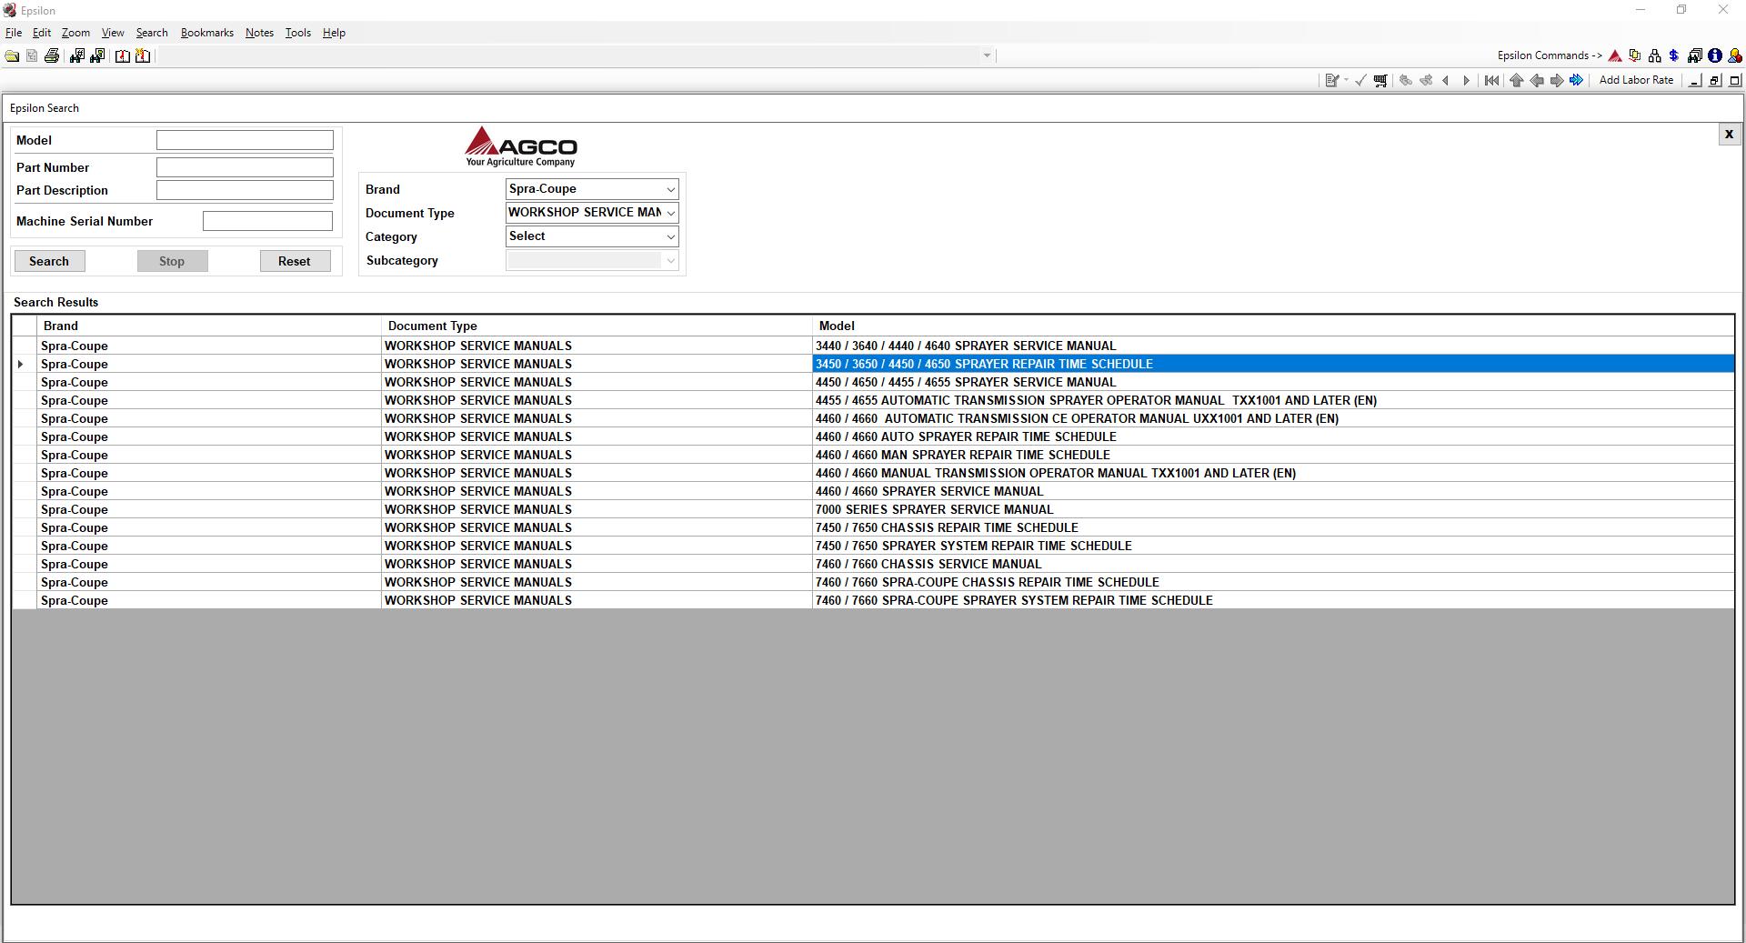Click the binoculars with document icon
The width and height of the screenshot is (1746, 943).
(x=97, y=56)
